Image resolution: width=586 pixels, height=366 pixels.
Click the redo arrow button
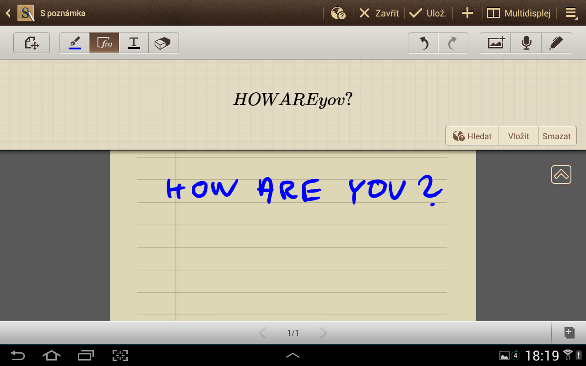click(x=453, y=43)
